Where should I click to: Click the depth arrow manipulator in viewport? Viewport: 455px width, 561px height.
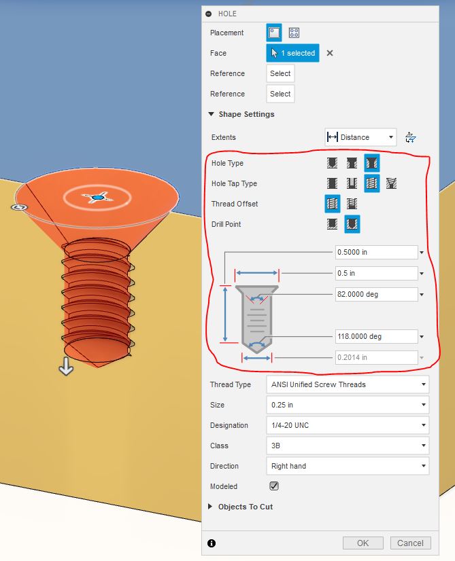(66, 366)
